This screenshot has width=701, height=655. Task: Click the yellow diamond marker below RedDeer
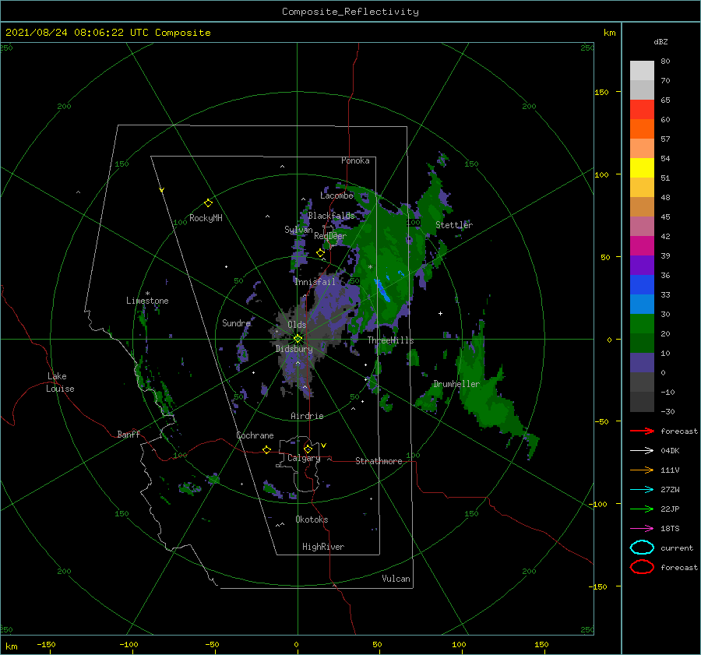tap(320, 253)
